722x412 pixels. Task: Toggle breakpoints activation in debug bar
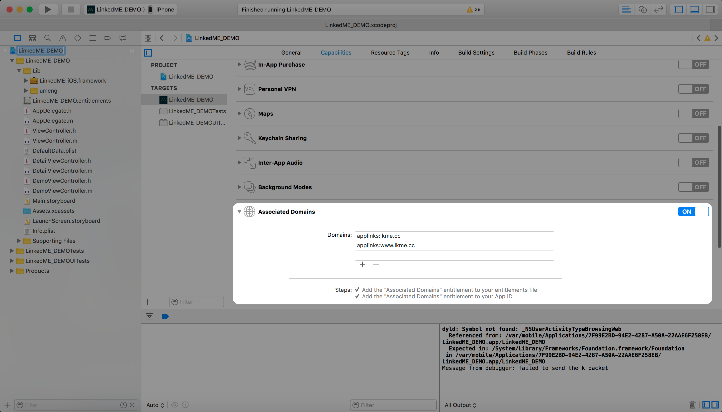point(165,316)
